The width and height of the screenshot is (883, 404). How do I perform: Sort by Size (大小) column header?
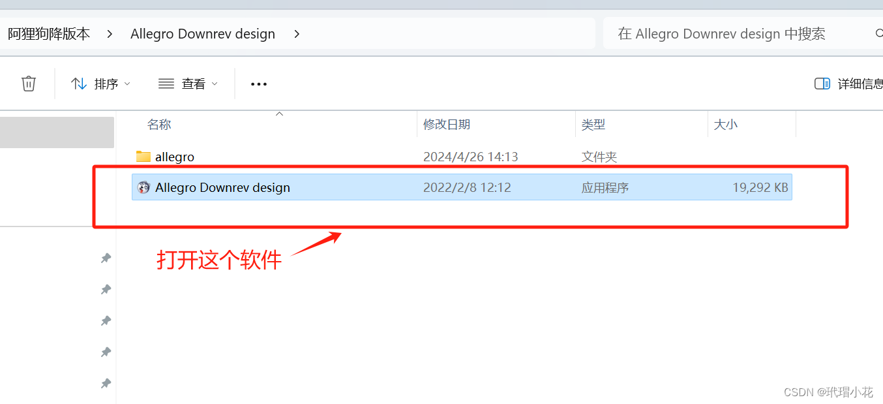click(x=726, y=124)
